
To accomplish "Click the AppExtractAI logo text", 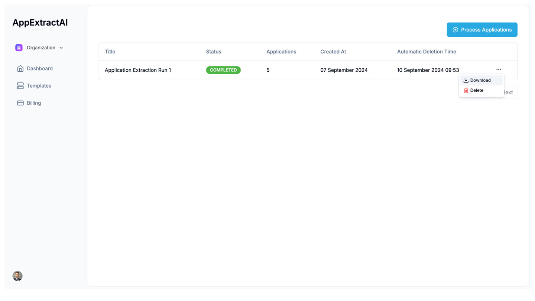I will click(40, 22).
